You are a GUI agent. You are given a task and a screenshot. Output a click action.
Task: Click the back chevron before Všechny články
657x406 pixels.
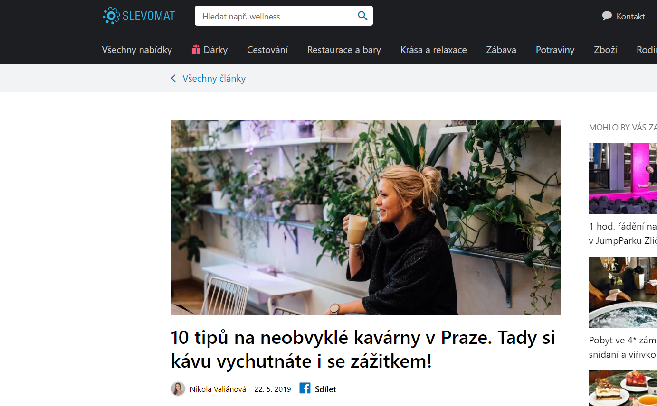pyautogui.click(x=173, y=78)
